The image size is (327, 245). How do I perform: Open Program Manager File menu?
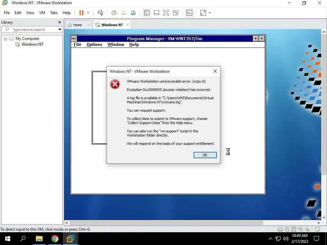77,45
